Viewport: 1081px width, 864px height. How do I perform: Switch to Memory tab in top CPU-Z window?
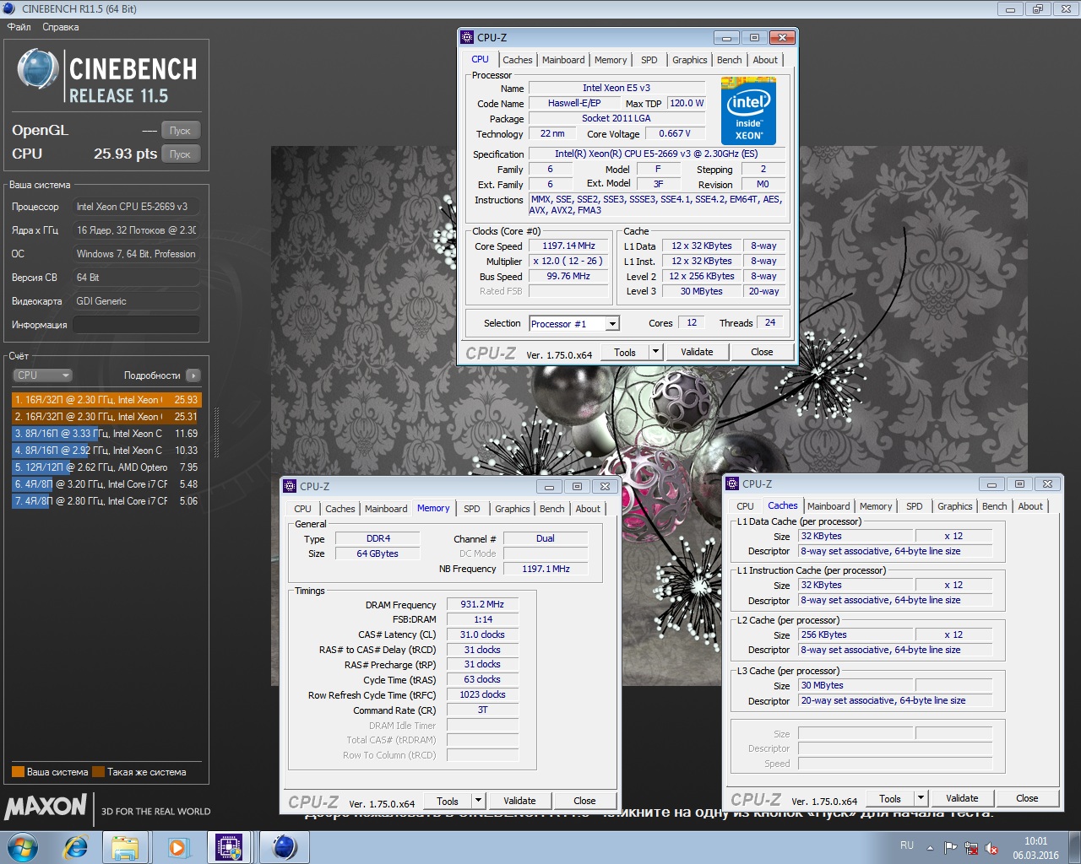[x=611, y=60]
